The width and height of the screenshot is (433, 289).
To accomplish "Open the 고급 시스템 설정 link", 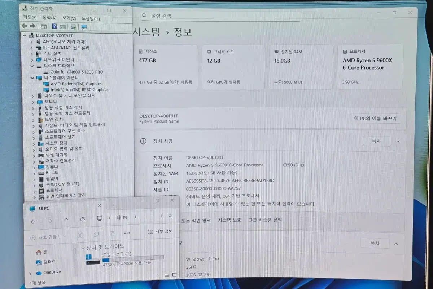I will 265,220.
